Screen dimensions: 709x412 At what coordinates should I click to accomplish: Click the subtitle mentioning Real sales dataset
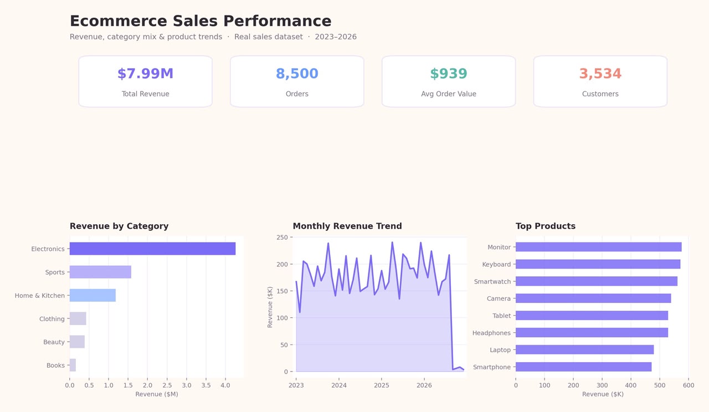coord(213,37)
